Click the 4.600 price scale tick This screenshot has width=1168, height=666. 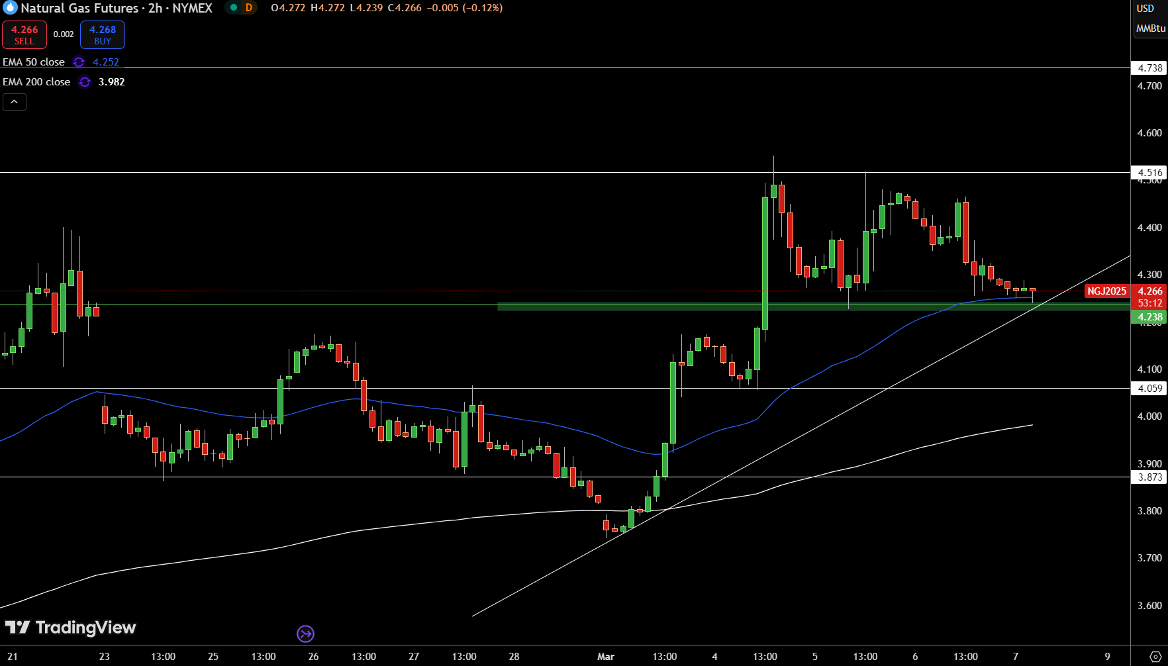1149,133
